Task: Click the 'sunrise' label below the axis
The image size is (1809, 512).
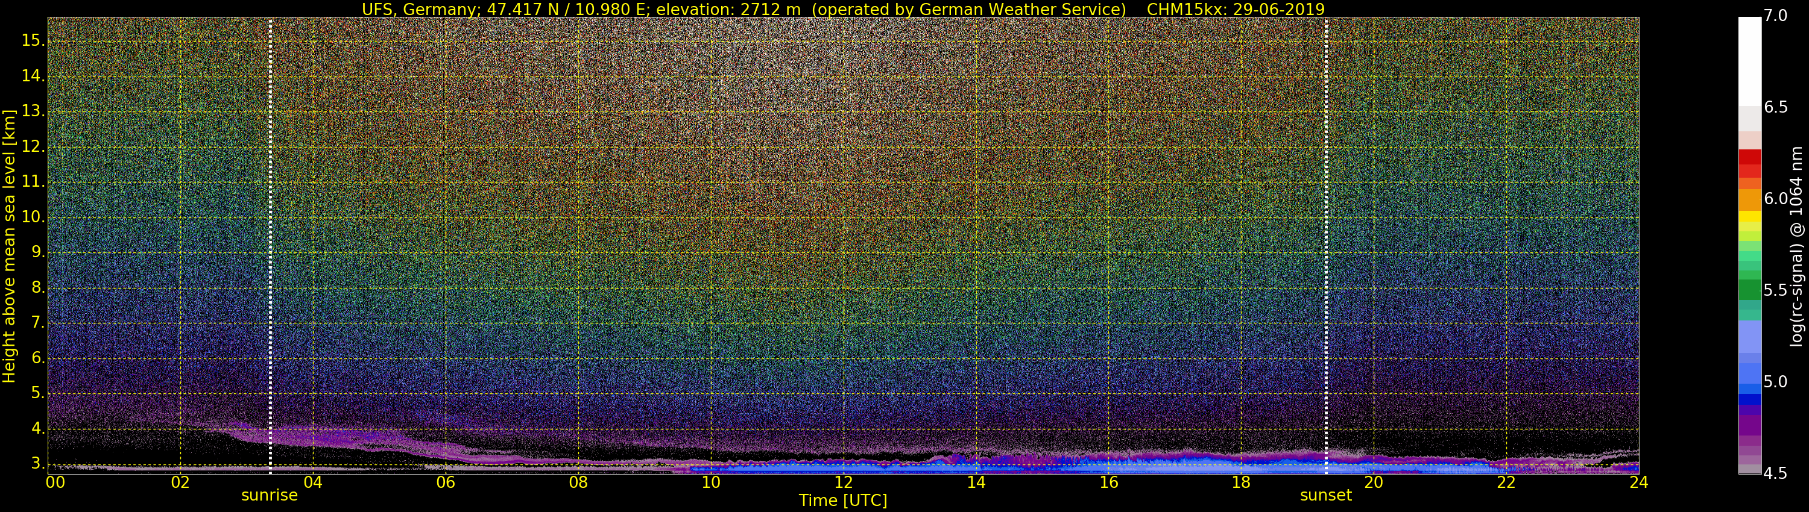Action: click(x=270, y=495)
